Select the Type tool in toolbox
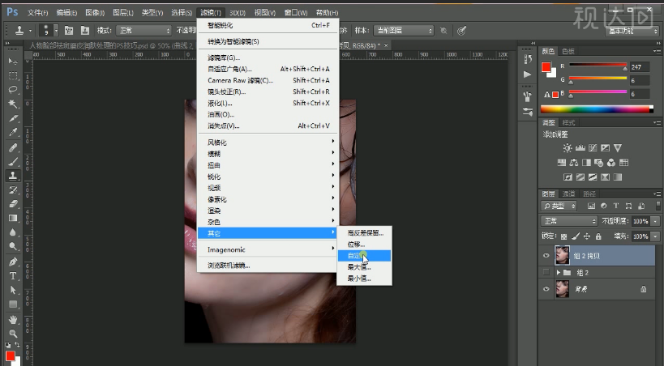This screenshot has height=366, width=664. click(x=13, y=276)
